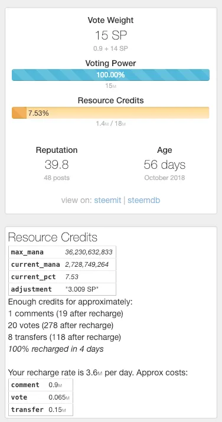
Task: Select the Reputation 39.8 score
Action: 57,165
